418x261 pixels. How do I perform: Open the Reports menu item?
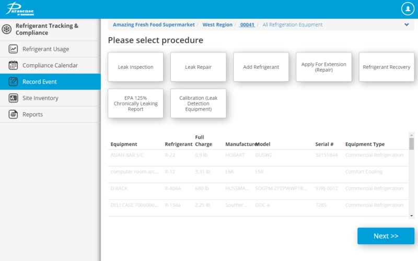(32, 114)
